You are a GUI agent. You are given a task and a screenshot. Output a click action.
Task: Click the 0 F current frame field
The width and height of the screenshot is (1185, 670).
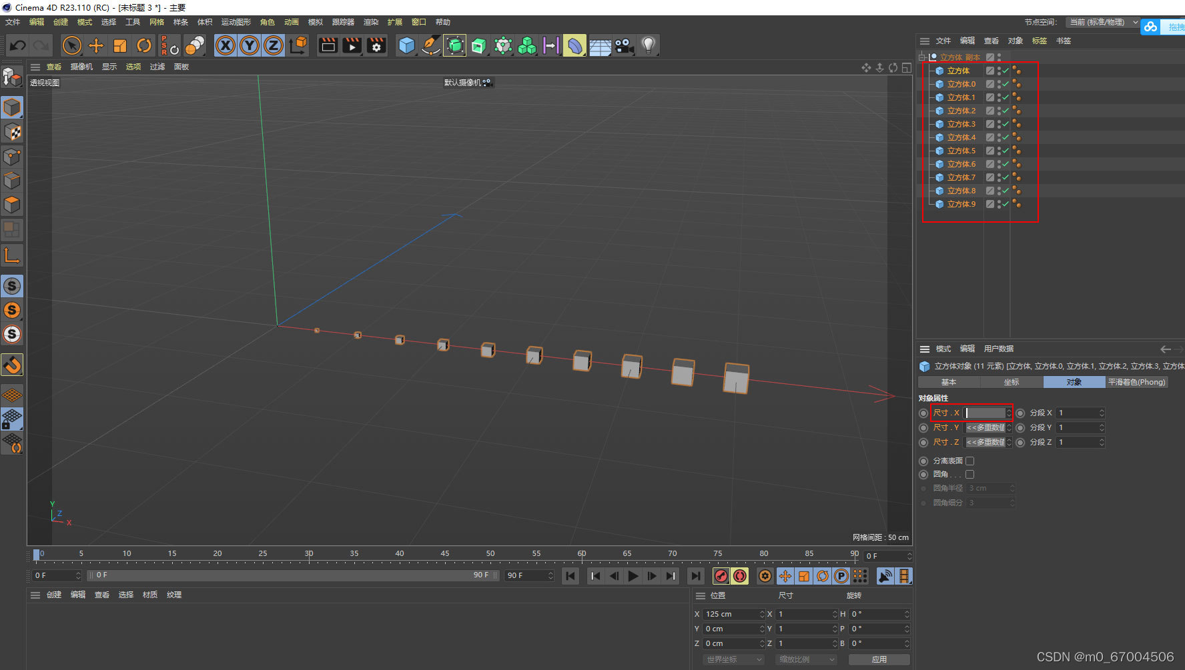tap(885, 556)
